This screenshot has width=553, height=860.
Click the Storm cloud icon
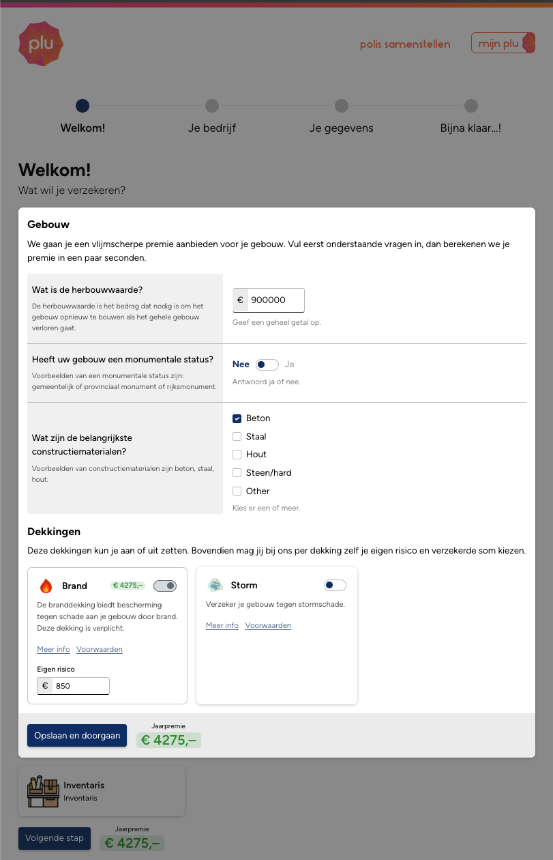215,585
